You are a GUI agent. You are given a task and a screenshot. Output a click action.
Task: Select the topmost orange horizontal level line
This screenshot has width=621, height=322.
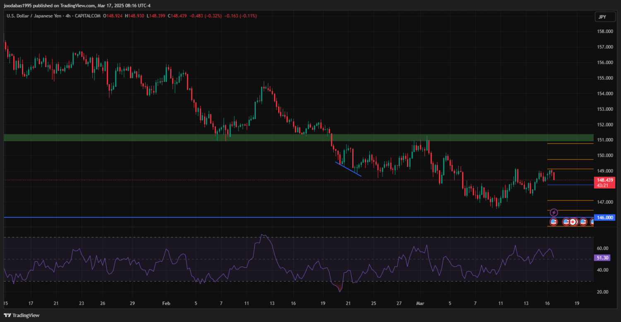[x=570, y=144]
